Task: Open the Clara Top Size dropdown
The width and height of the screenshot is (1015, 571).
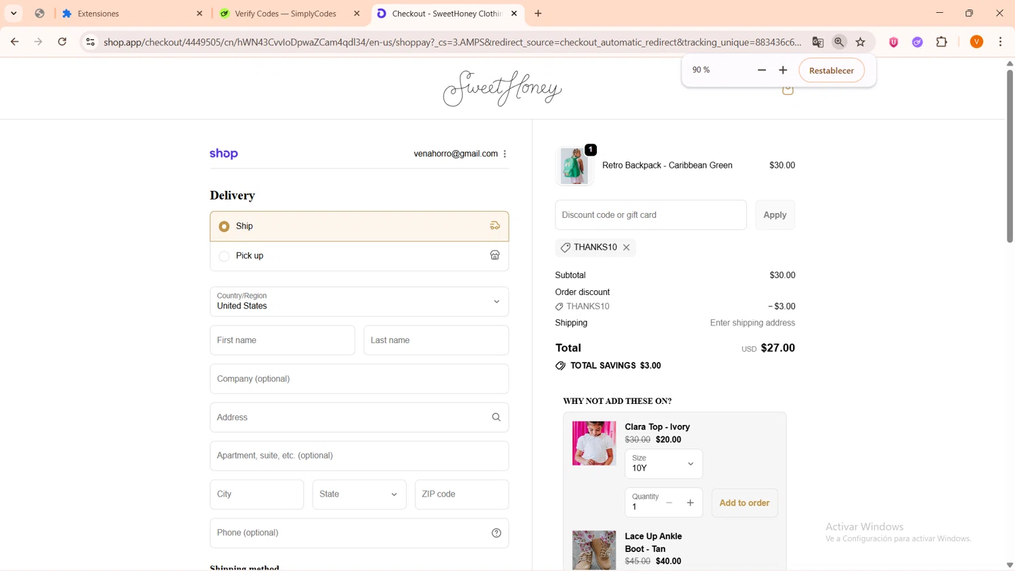Action: coord(664,464)
